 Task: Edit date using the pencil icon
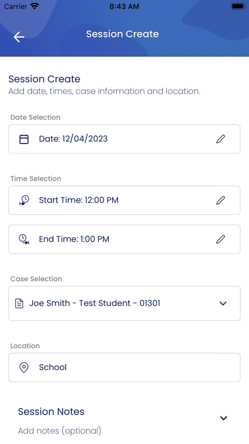221,139
